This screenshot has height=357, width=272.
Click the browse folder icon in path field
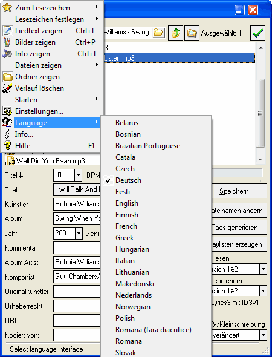(x=158, y=33)
